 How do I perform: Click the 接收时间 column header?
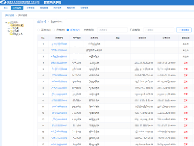pyautogui.click(x=142, y=38)
